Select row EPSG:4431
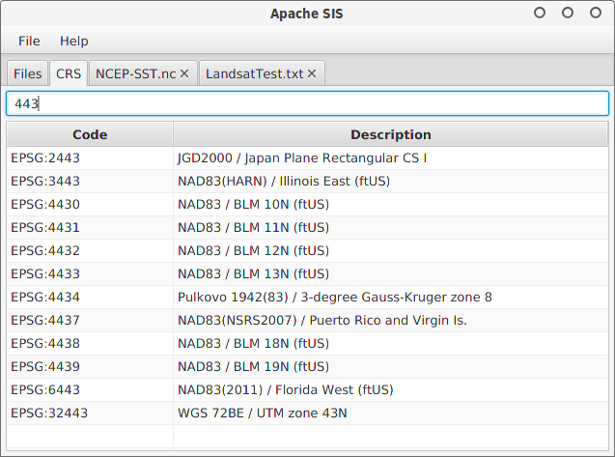615x457 pixels. pyautogui.click(x=307, y=227)
